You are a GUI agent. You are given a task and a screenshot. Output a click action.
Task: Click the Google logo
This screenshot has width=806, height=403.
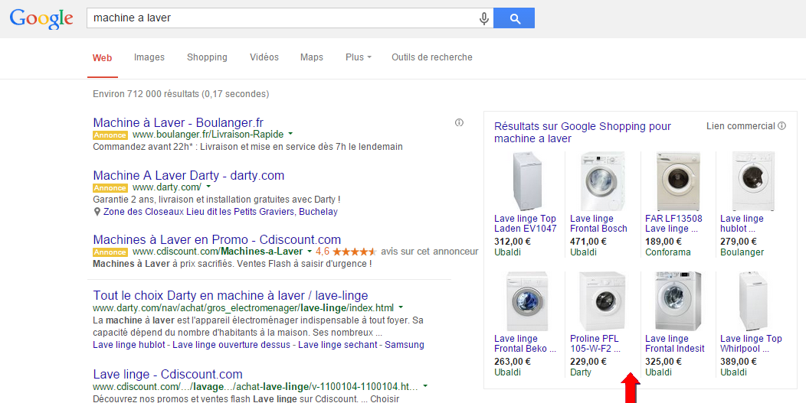pyautogui.click(x=41, y=18)
